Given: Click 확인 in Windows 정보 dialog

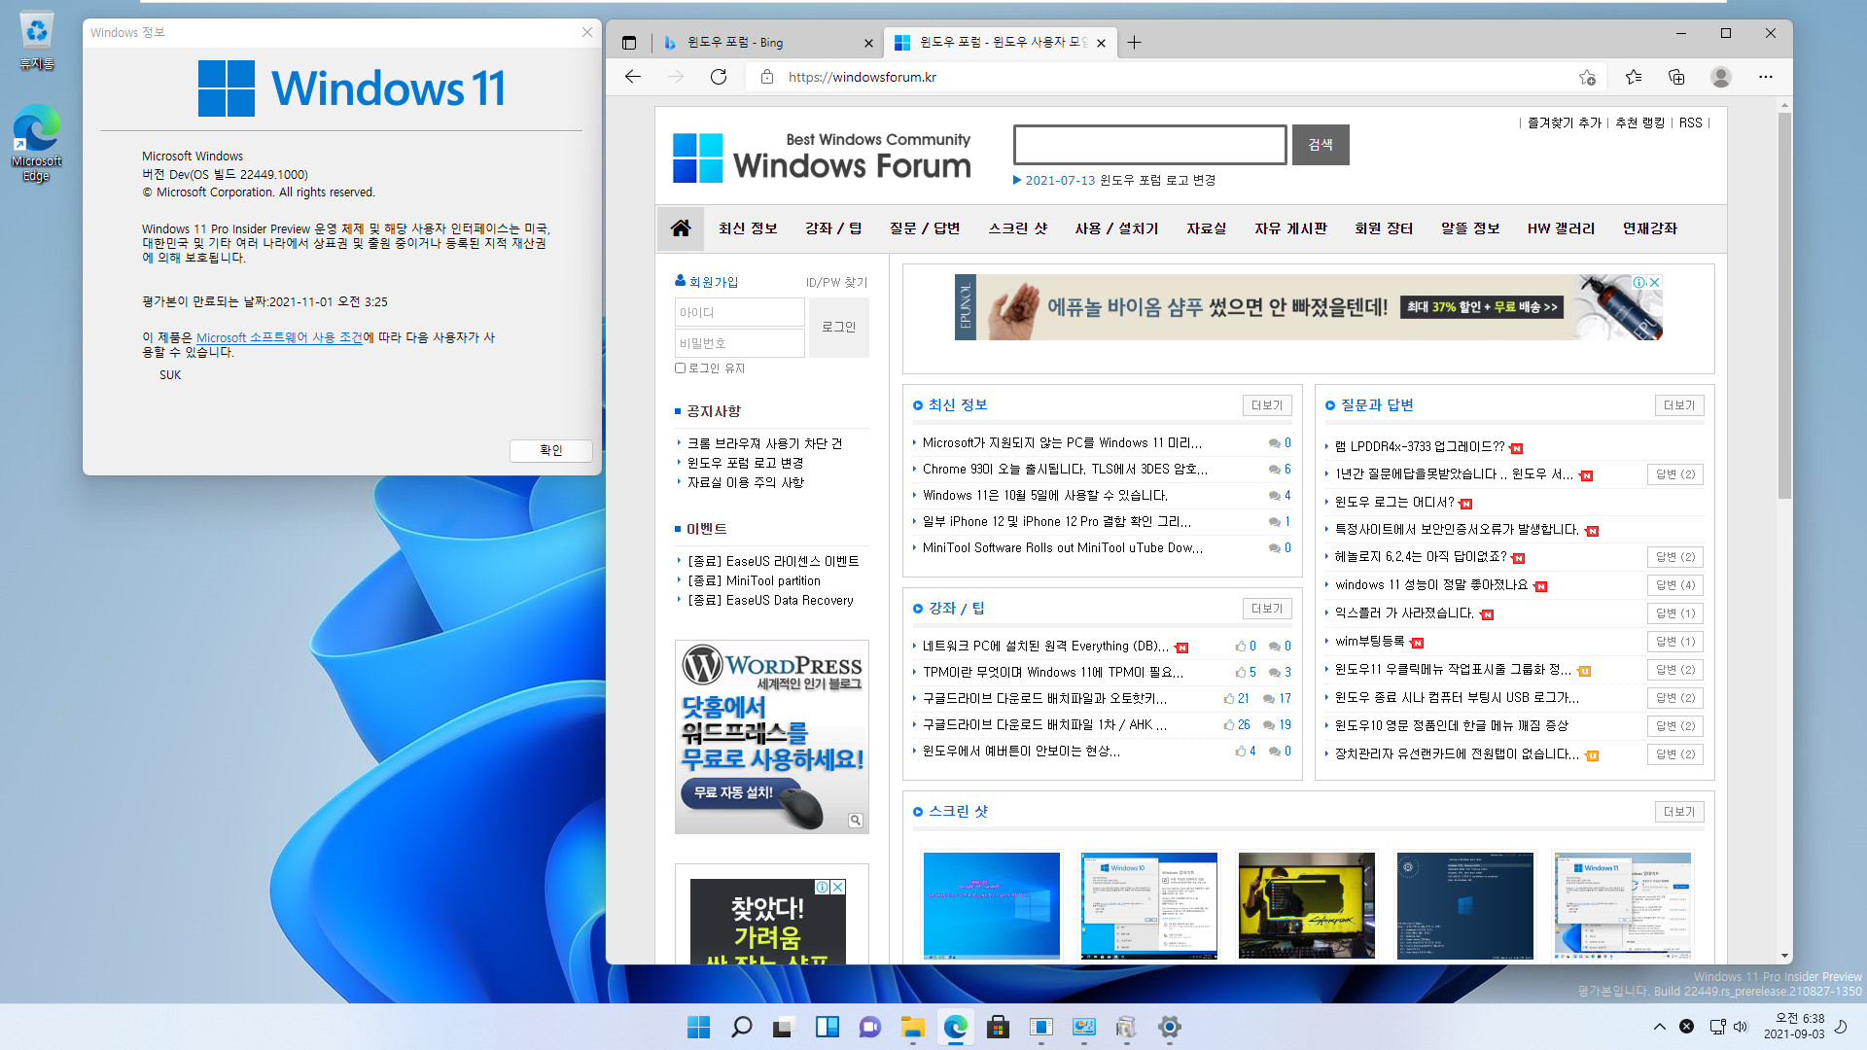Looking at the screenshot, I should [x=551, y=450].
